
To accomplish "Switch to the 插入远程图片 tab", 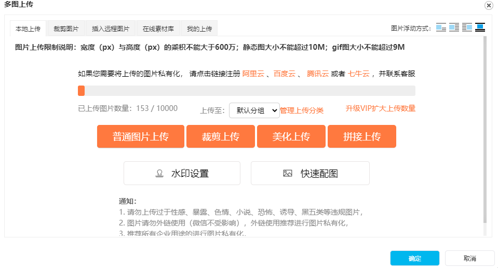I will [x=111, y=29].
